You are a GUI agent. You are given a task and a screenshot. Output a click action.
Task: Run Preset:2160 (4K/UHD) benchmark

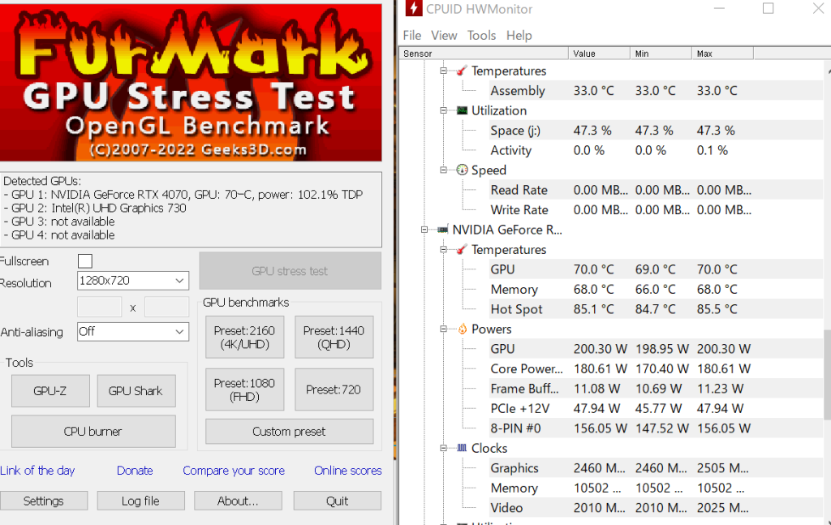(x=244, y=338)
